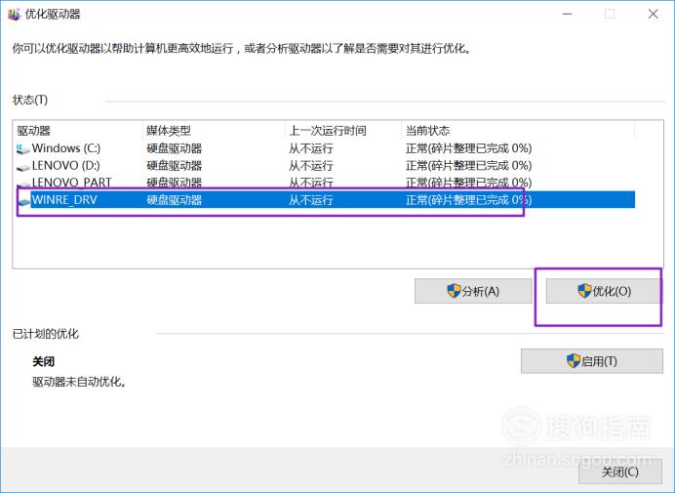Select the LENOVO_PART drive row

(325, 183)
